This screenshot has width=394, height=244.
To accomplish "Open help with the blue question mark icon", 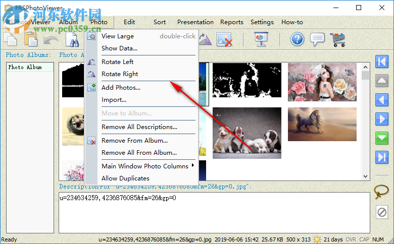I will click(297, 39).
